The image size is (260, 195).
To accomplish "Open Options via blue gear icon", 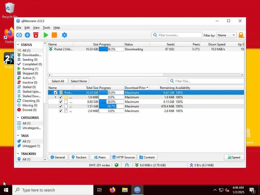I will tap(64, 35).
